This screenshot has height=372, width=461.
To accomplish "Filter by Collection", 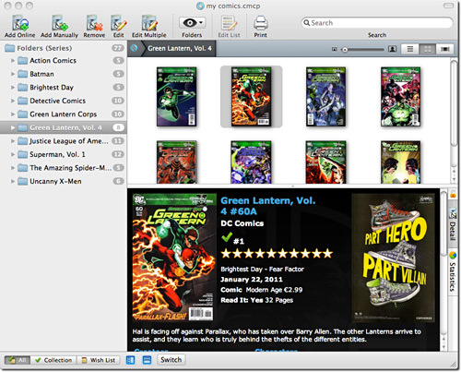I will 53,360.
